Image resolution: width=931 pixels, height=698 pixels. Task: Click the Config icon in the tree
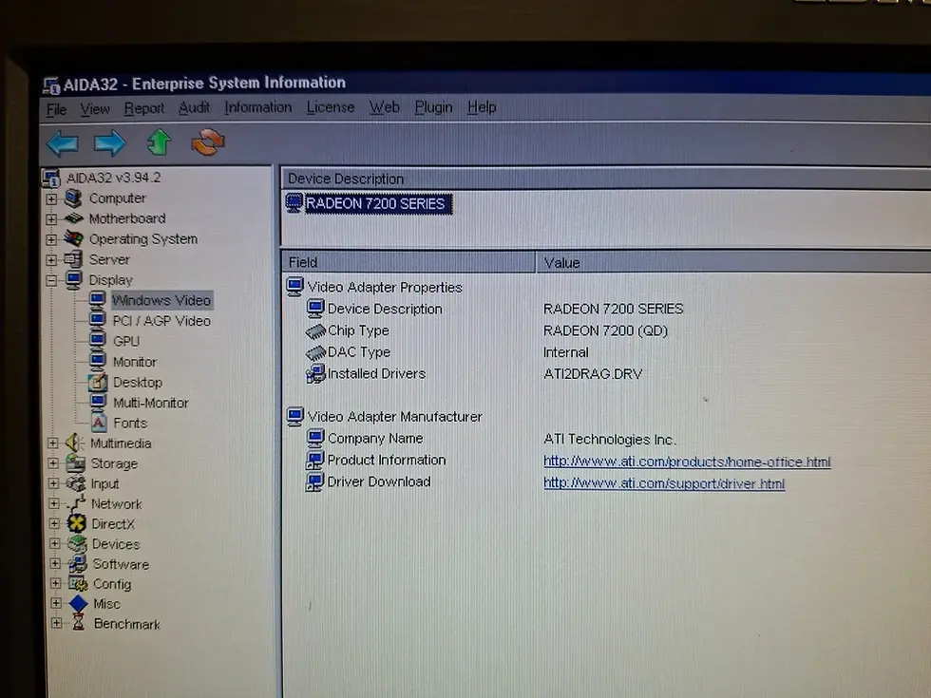(78, 583)
